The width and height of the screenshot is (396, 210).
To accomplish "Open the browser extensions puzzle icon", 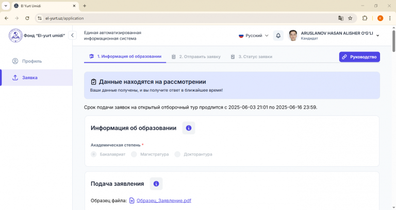I will coord(365,18).
